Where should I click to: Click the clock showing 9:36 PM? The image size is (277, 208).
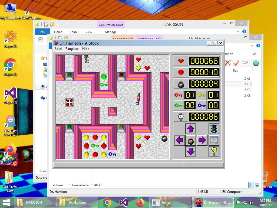coord(265,203)
